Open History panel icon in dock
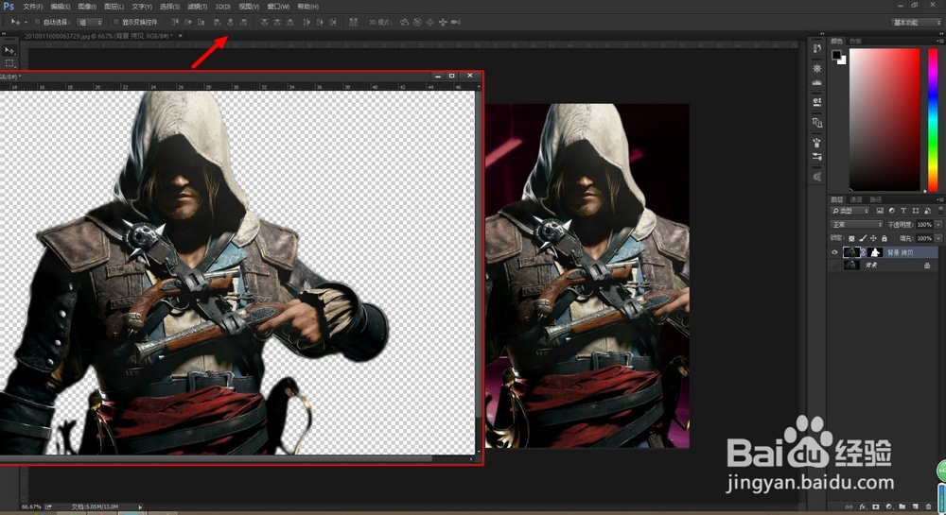 click(817, 49)
